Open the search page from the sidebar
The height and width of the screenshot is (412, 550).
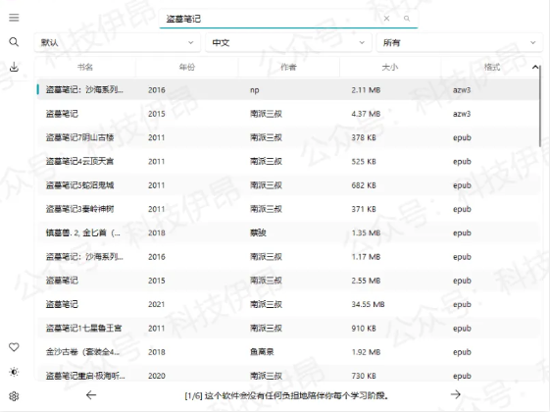coord(14,42)
